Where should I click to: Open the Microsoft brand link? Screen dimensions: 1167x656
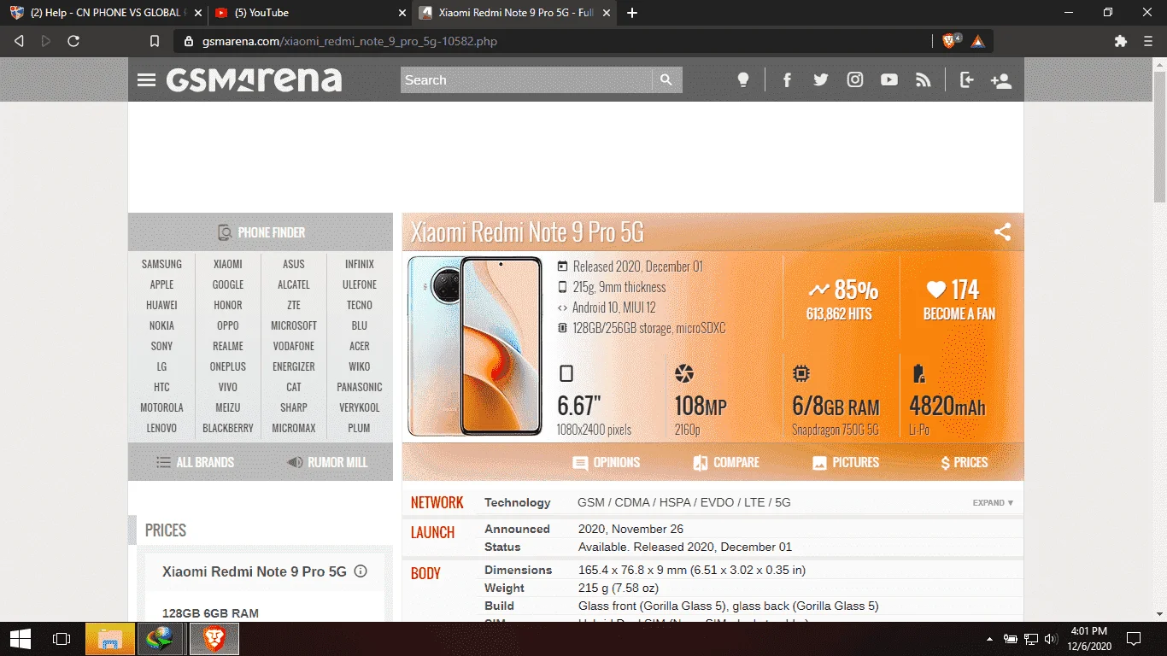coord(294,325)
